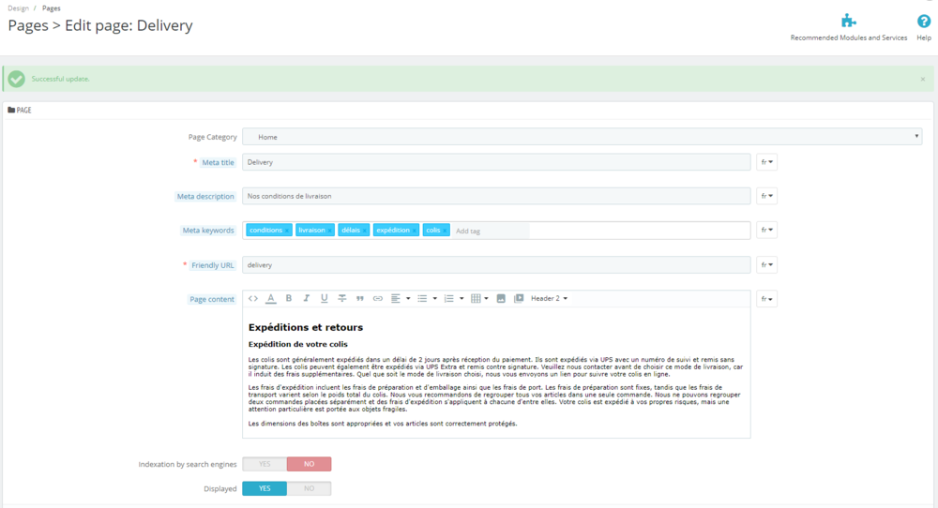The width and height of the screenshot is (938, 508).
Task: Open the text color picker
Action: 271,298
